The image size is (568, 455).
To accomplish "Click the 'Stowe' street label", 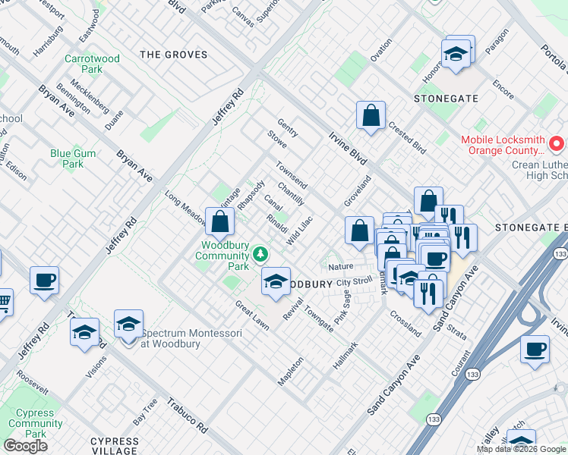I will click(277, 140).
